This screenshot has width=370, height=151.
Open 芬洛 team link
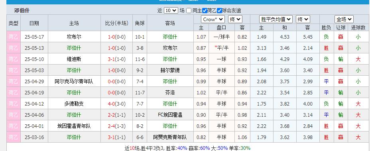(170, 92)
